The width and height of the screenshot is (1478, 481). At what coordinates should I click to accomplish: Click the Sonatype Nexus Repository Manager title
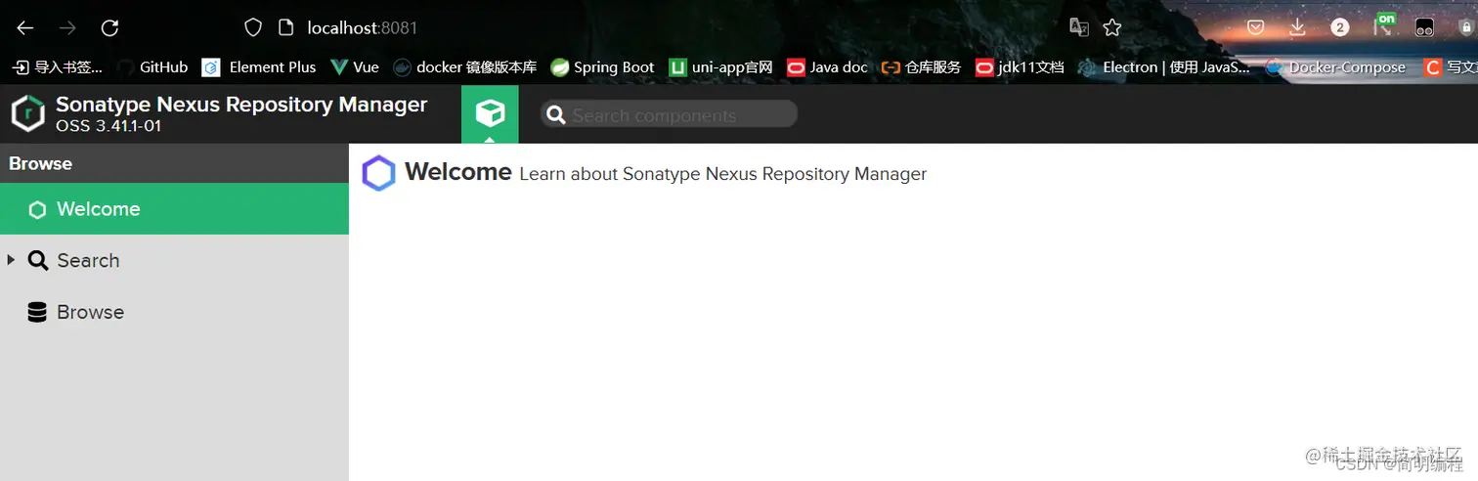[241, 105]
